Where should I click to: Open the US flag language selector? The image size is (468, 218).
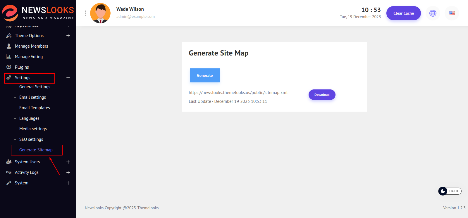coord(452,13)
